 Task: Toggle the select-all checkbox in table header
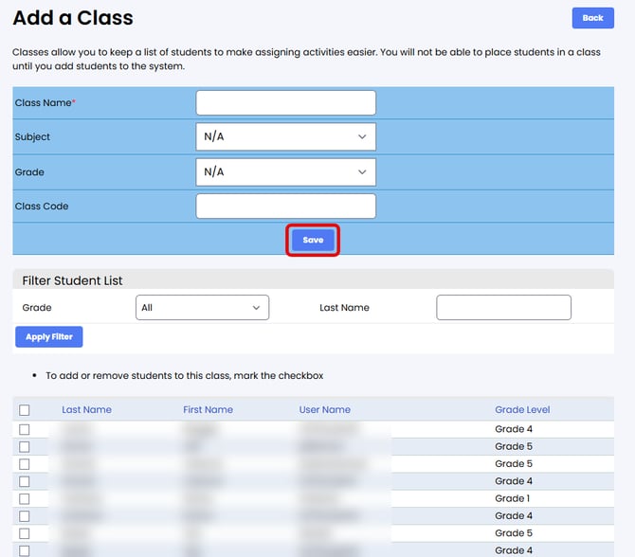[25, 410]
